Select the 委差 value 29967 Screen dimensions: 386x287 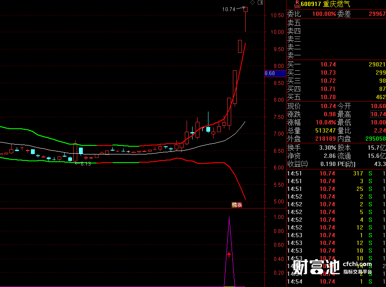pos(377,14)
